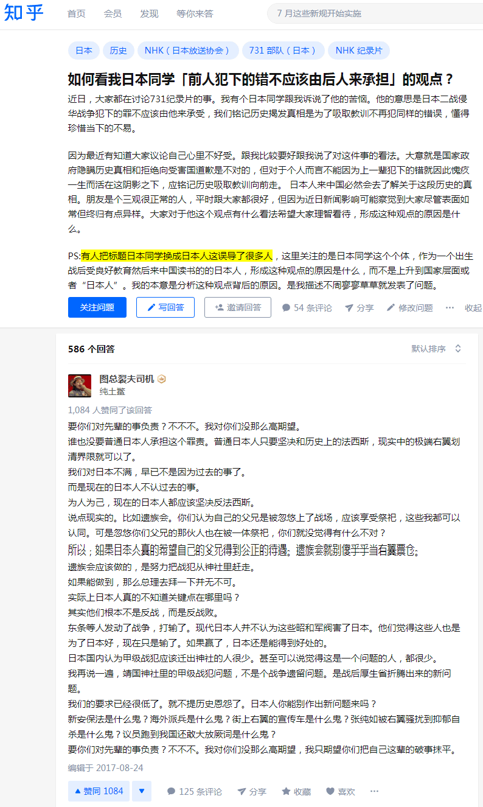Click the Zhihu 知乎 logo
The height and width of the screenshot is (807, 483).
(x=24, y=13)
